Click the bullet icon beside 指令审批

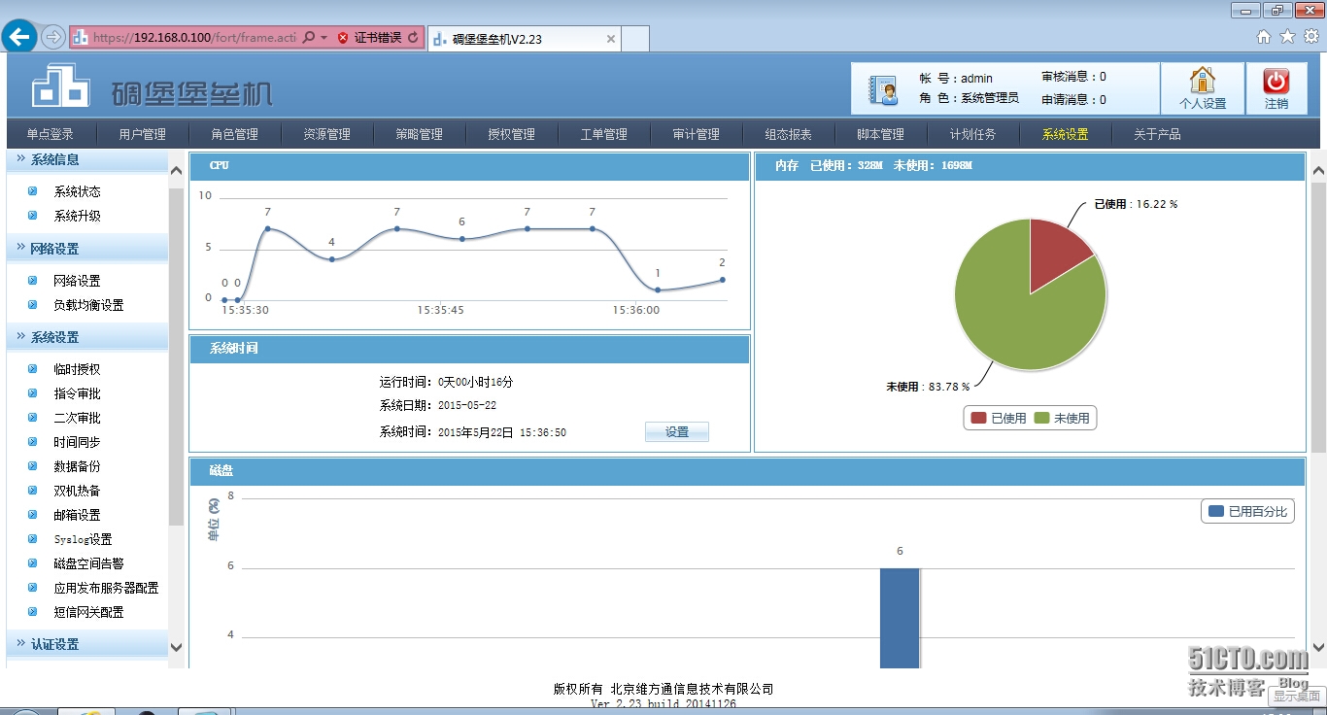(32, 393)
